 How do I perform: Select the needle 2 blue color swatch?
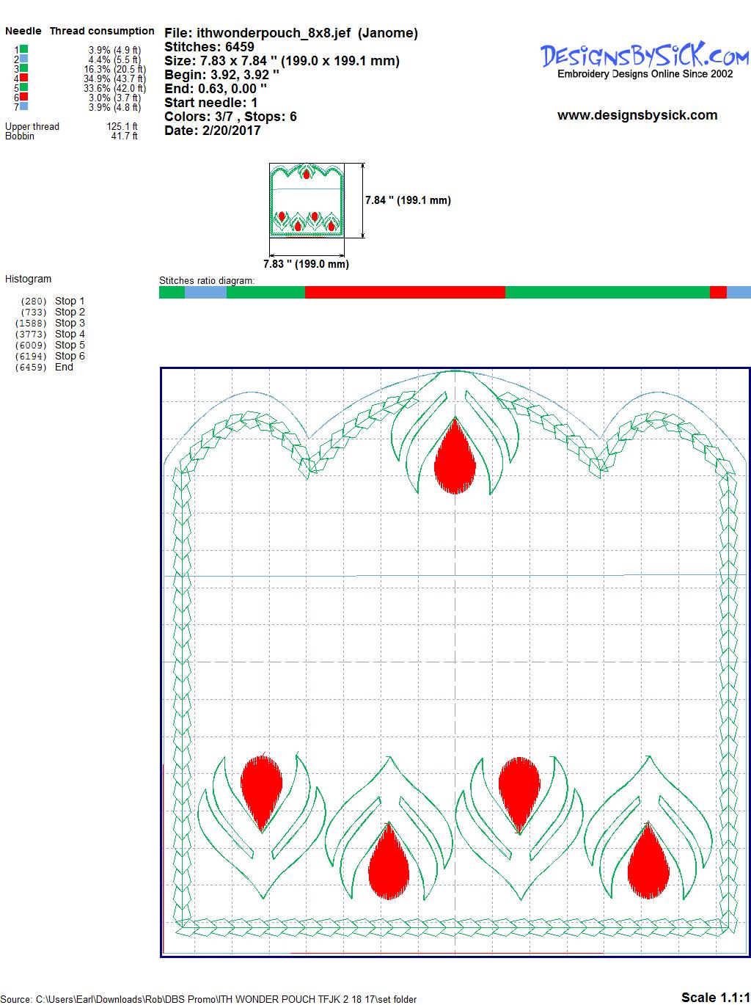tap(24, 59)
